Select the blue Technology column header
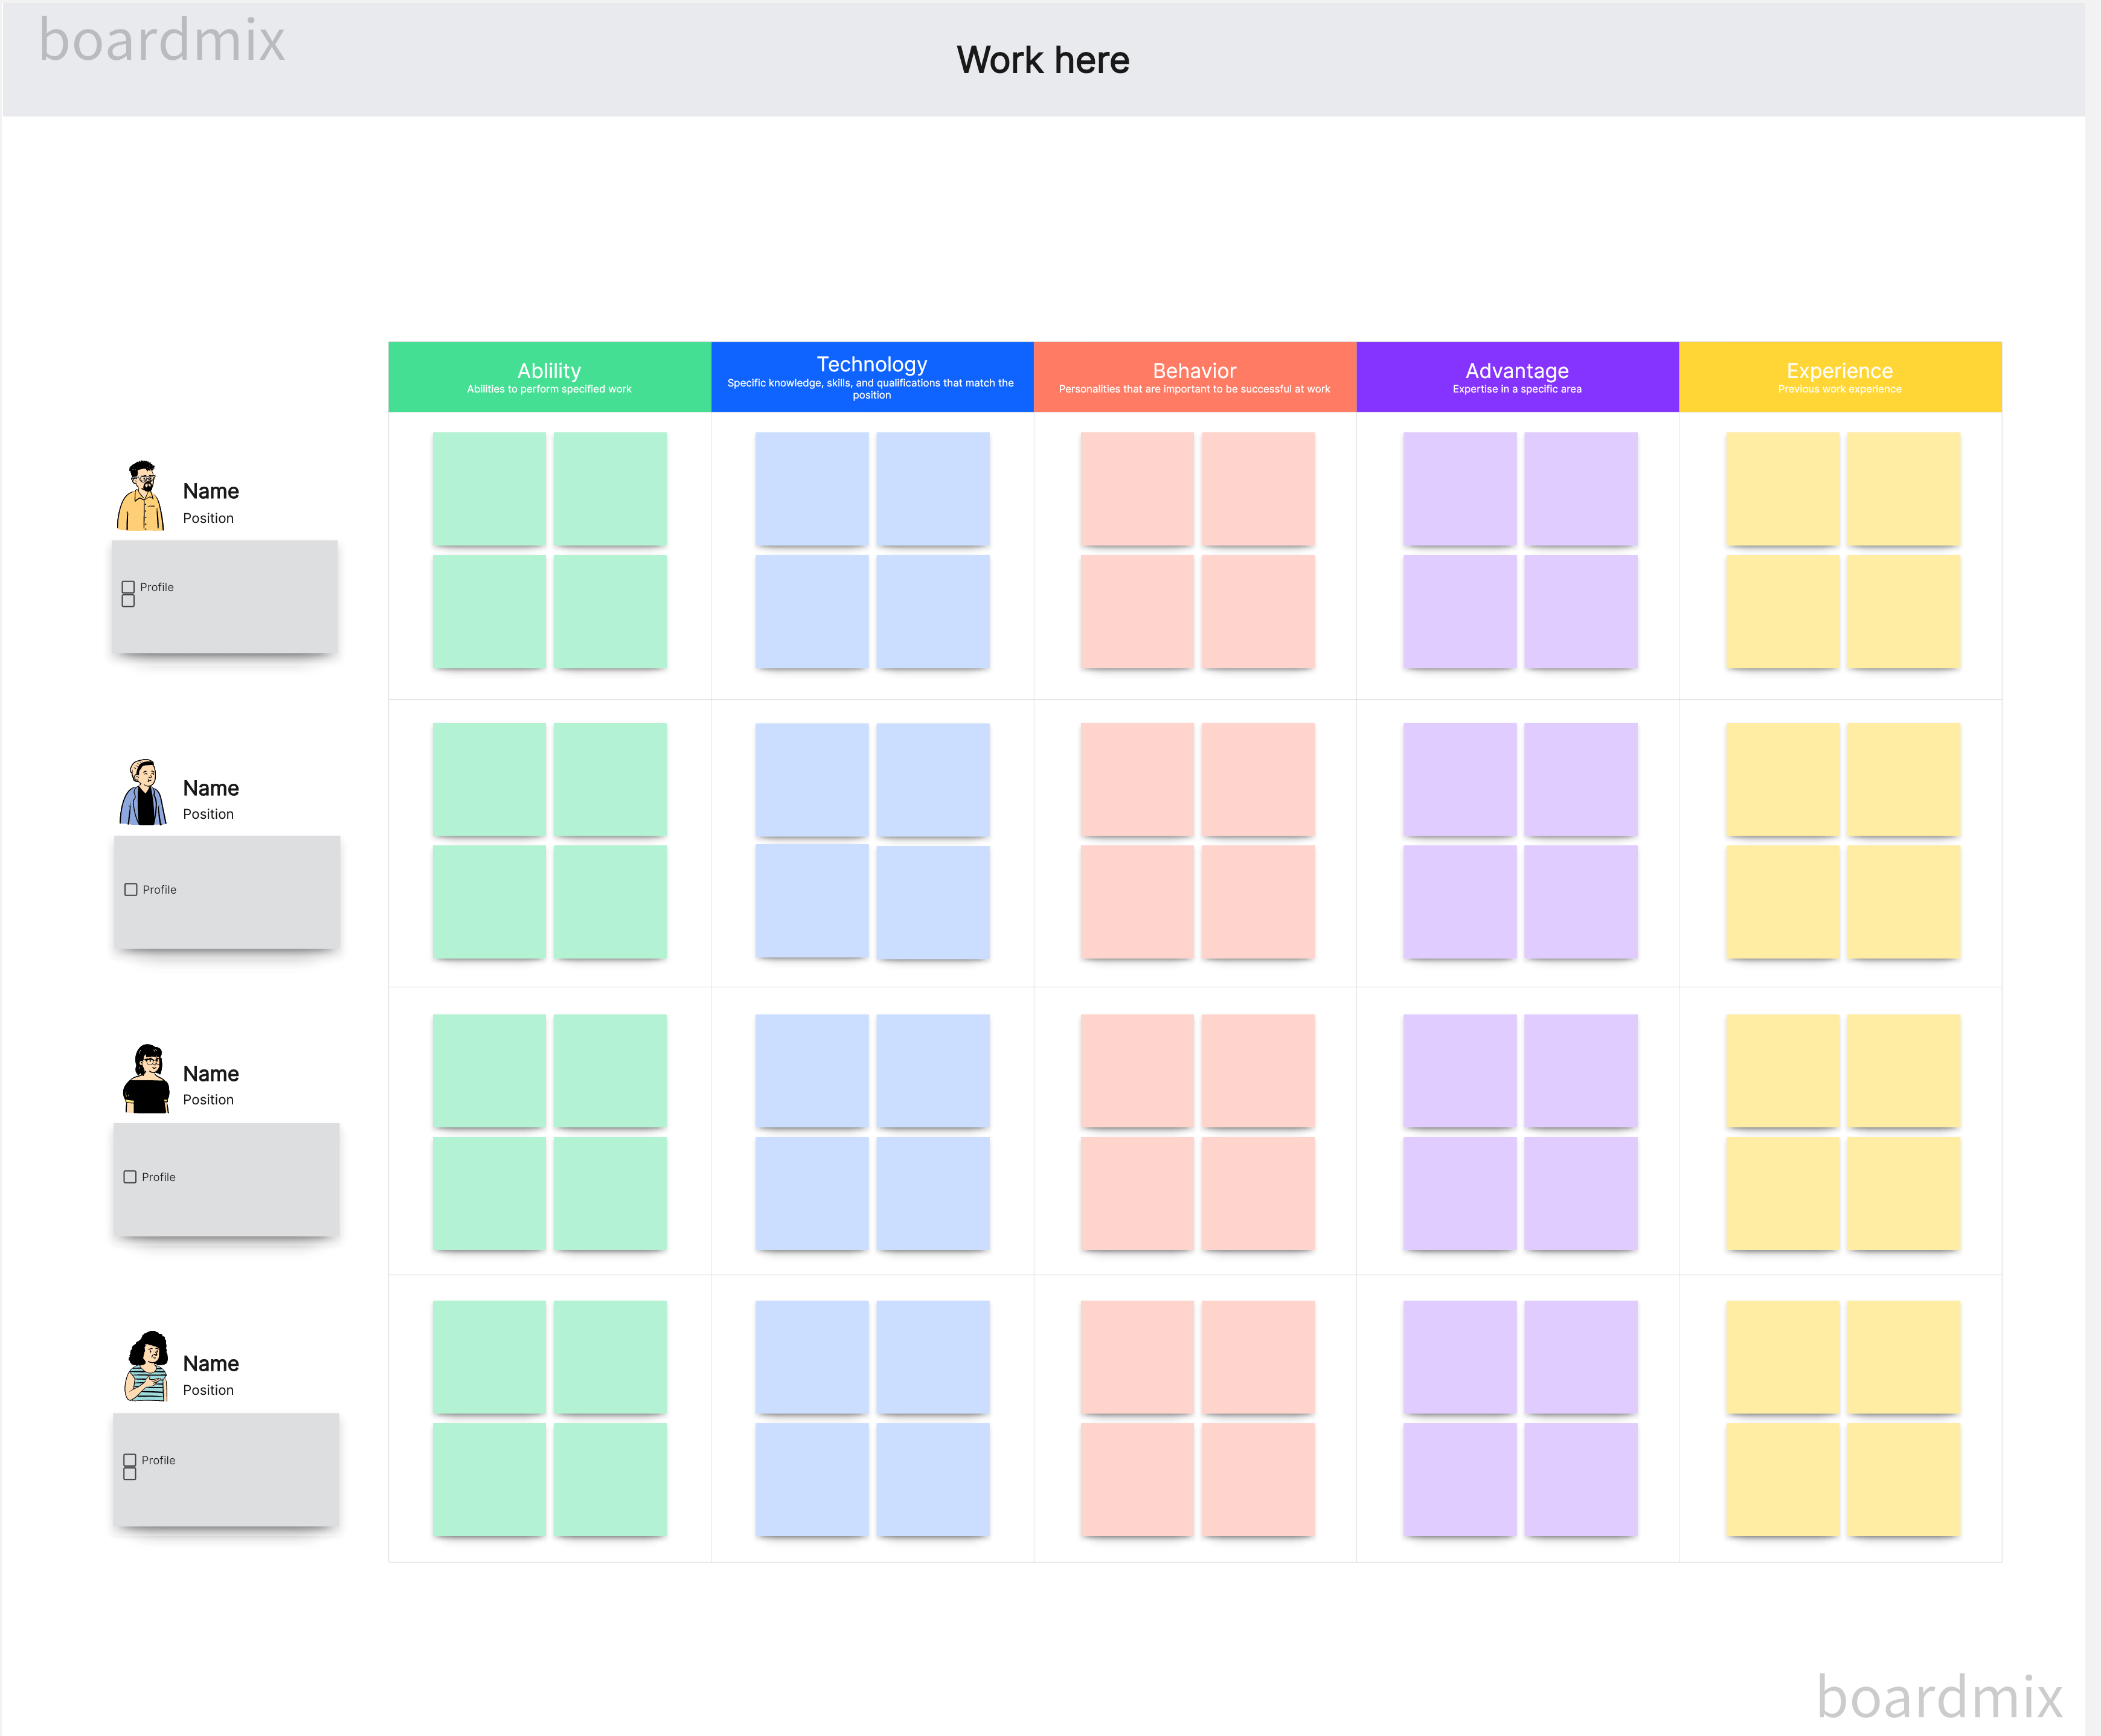The height and width of the screenshot is (1736, 2101). click(x=871, y=377)
